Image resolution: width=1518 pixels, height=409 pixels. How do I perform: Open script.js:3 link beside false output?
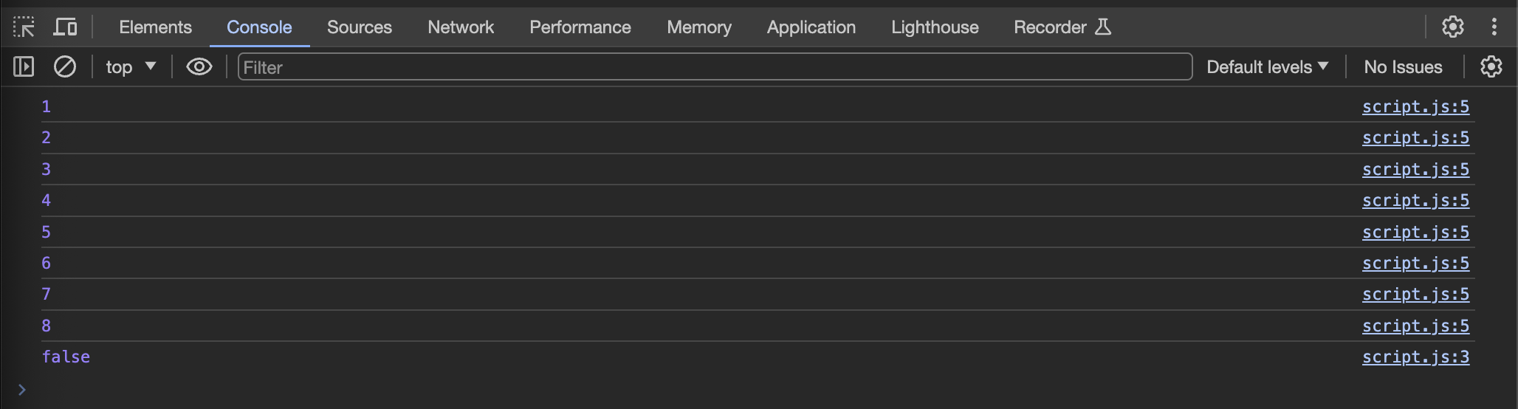pyautogui.click(x=1415, y=357)
